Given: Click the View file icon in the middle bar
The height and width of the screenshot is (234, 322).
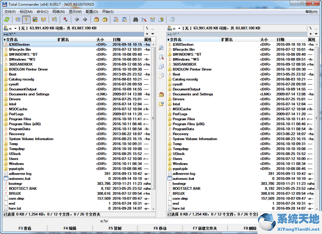Looking at the screenshot, I should [161, 48].
